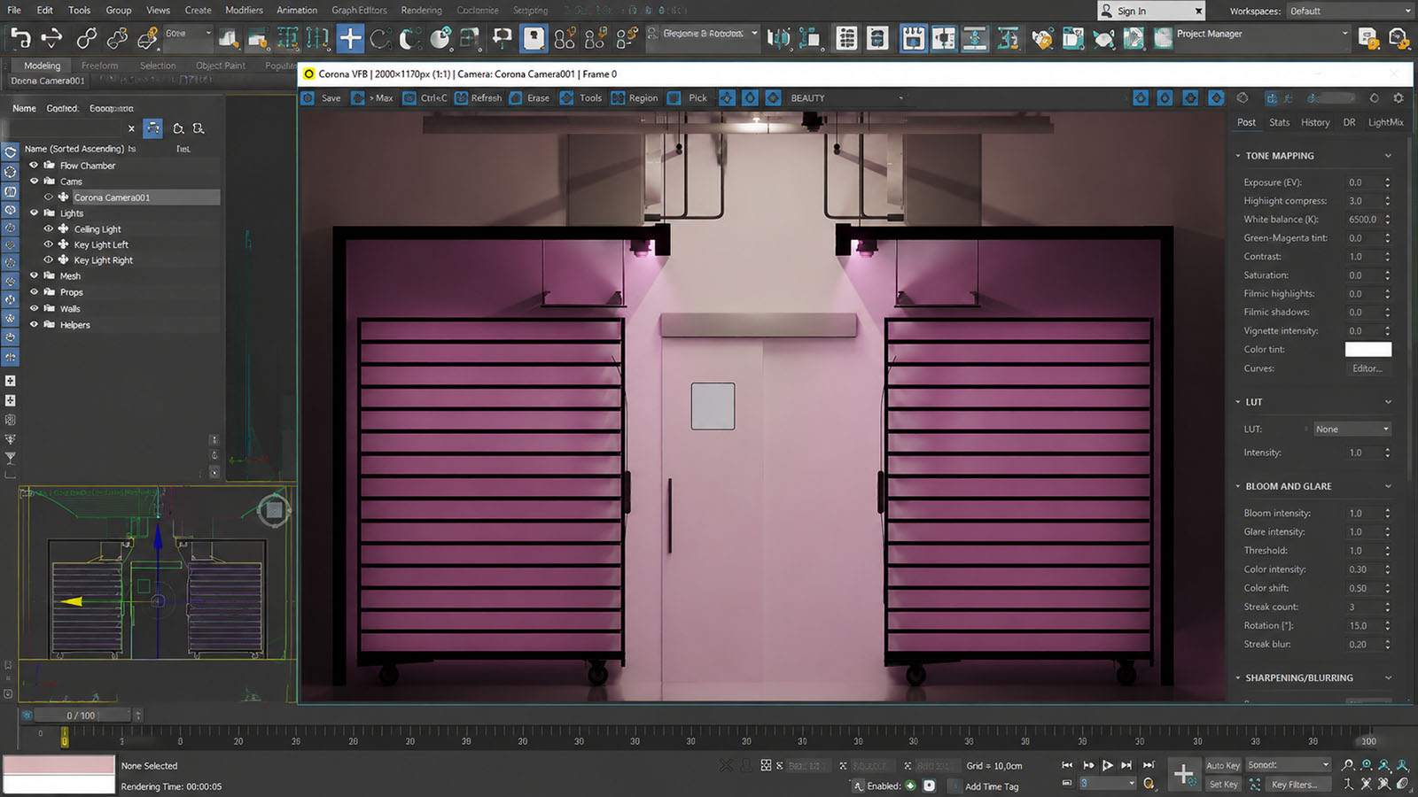Click the scene explorer filter icon beside search
Image resolution: width=1418 pixels, height=797 pixels.
[153, 128]
